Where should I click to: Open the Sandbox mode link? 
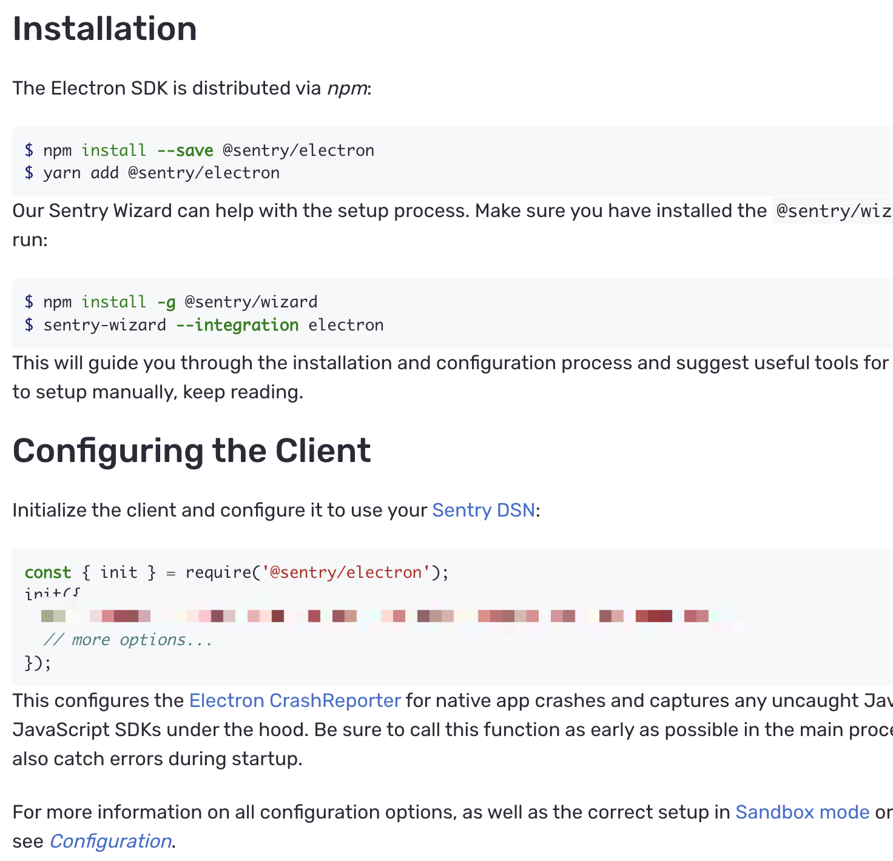(802, 812)
